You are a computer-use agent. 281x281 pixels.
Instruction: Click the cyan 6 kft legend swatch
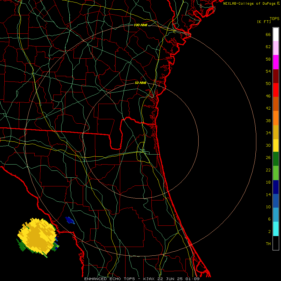point(276,229)
